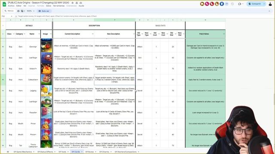Click the Lagging card image thumbnail
This screenshot has width=275, height=154.
pyautogui.click(x=46, y=91)
